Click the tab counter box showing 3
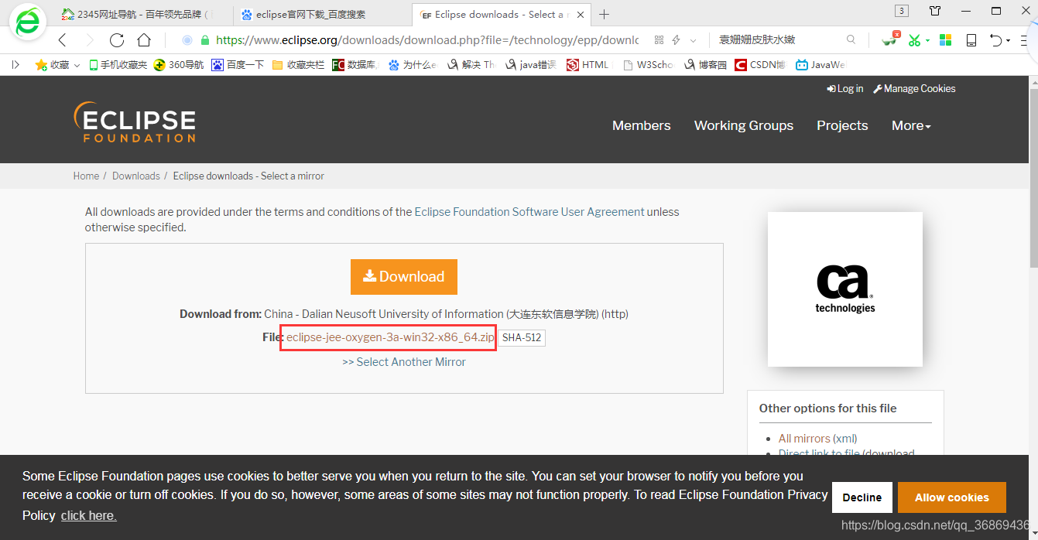This screenshot has width=1038, height=540. 902,11
